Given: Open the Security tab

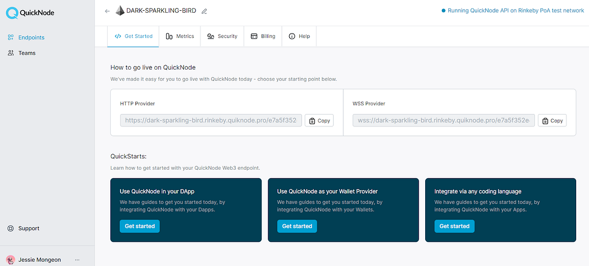Looking at the screenshot, I should coord(222,36).
